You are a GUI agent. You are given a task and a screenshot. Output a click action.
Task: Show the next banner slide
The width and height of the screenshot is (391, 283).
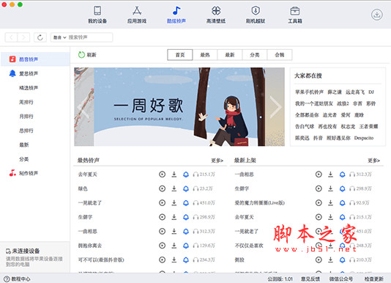click(x=275, y=107)
